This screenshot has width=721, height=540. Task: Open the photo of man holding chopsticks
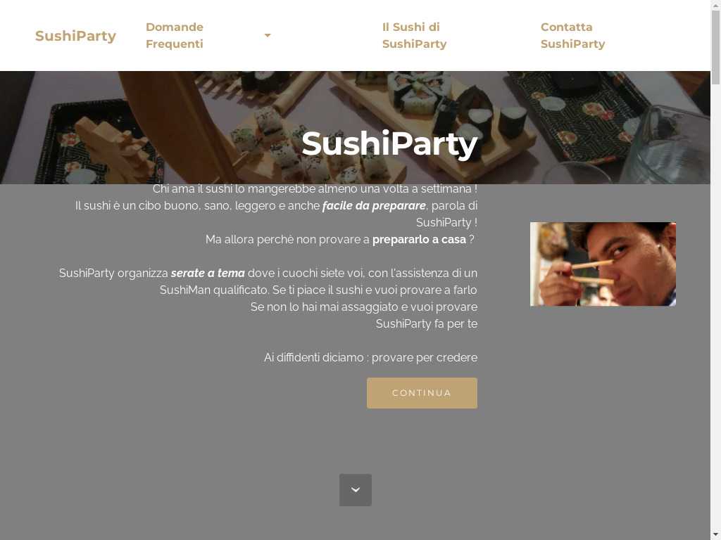pyautogui.click(x=603, y=264)
